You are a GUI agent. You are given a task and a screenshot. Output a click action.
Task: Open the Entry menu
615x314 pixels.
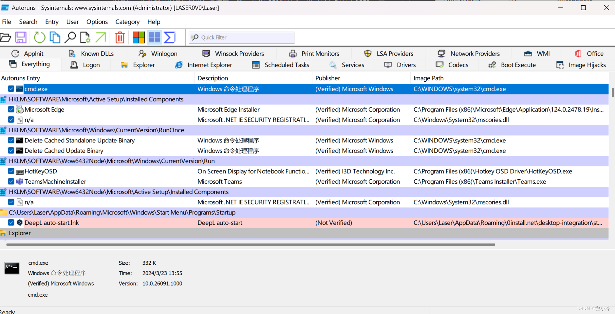pos(52,22)
